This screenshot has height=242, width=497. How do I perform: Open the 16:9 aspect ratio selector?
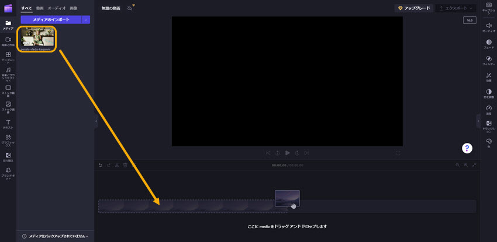[x=469, y=20]
